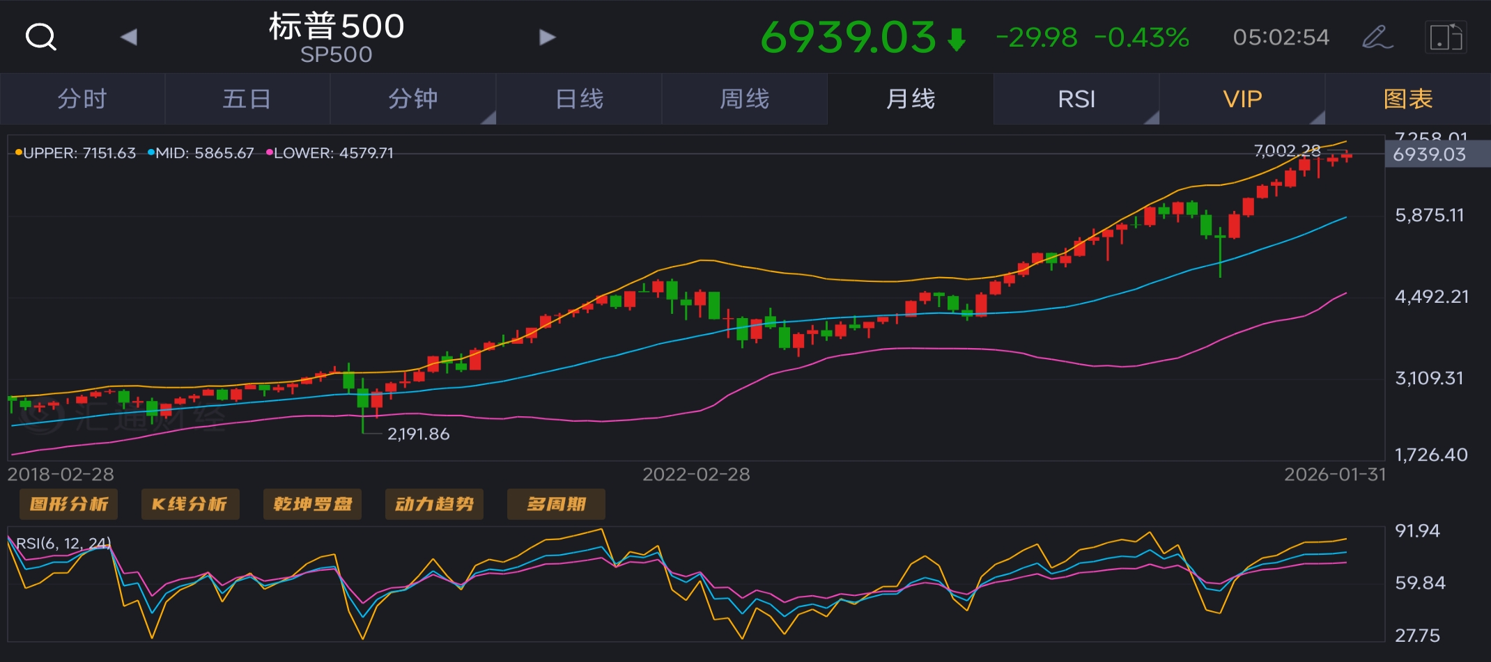The width and height of the screenshot is (1491, 662).
Task: Open the 图表 tab
Action: coord(1408,99)
